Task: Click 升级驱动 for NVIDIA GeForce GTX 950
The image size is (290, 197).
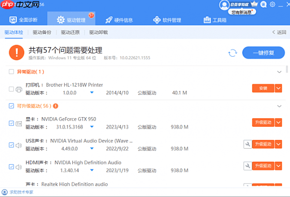Action: pyautogui.click(x=263, y=122)
